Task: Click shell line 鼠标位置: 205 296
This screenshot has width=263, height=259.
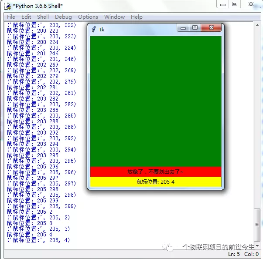Action: [33, 166]
